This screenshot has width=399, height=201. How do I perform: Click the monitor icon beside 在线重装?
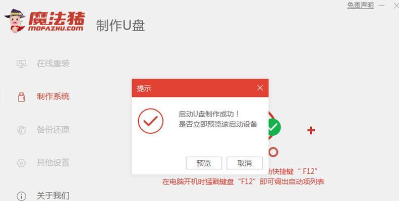(21, 63)
